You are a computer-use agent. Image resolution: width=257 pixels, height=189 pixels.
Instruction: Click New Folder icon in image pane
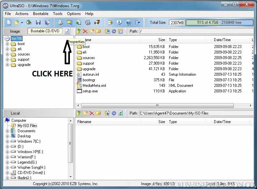tap(92, 31)
